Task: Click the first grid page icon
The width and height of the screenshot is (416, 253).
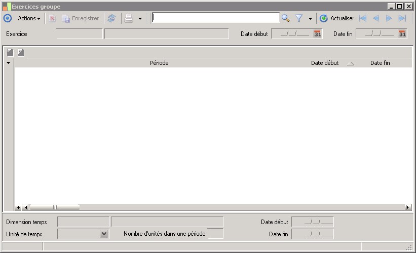Action: point(10,52)
